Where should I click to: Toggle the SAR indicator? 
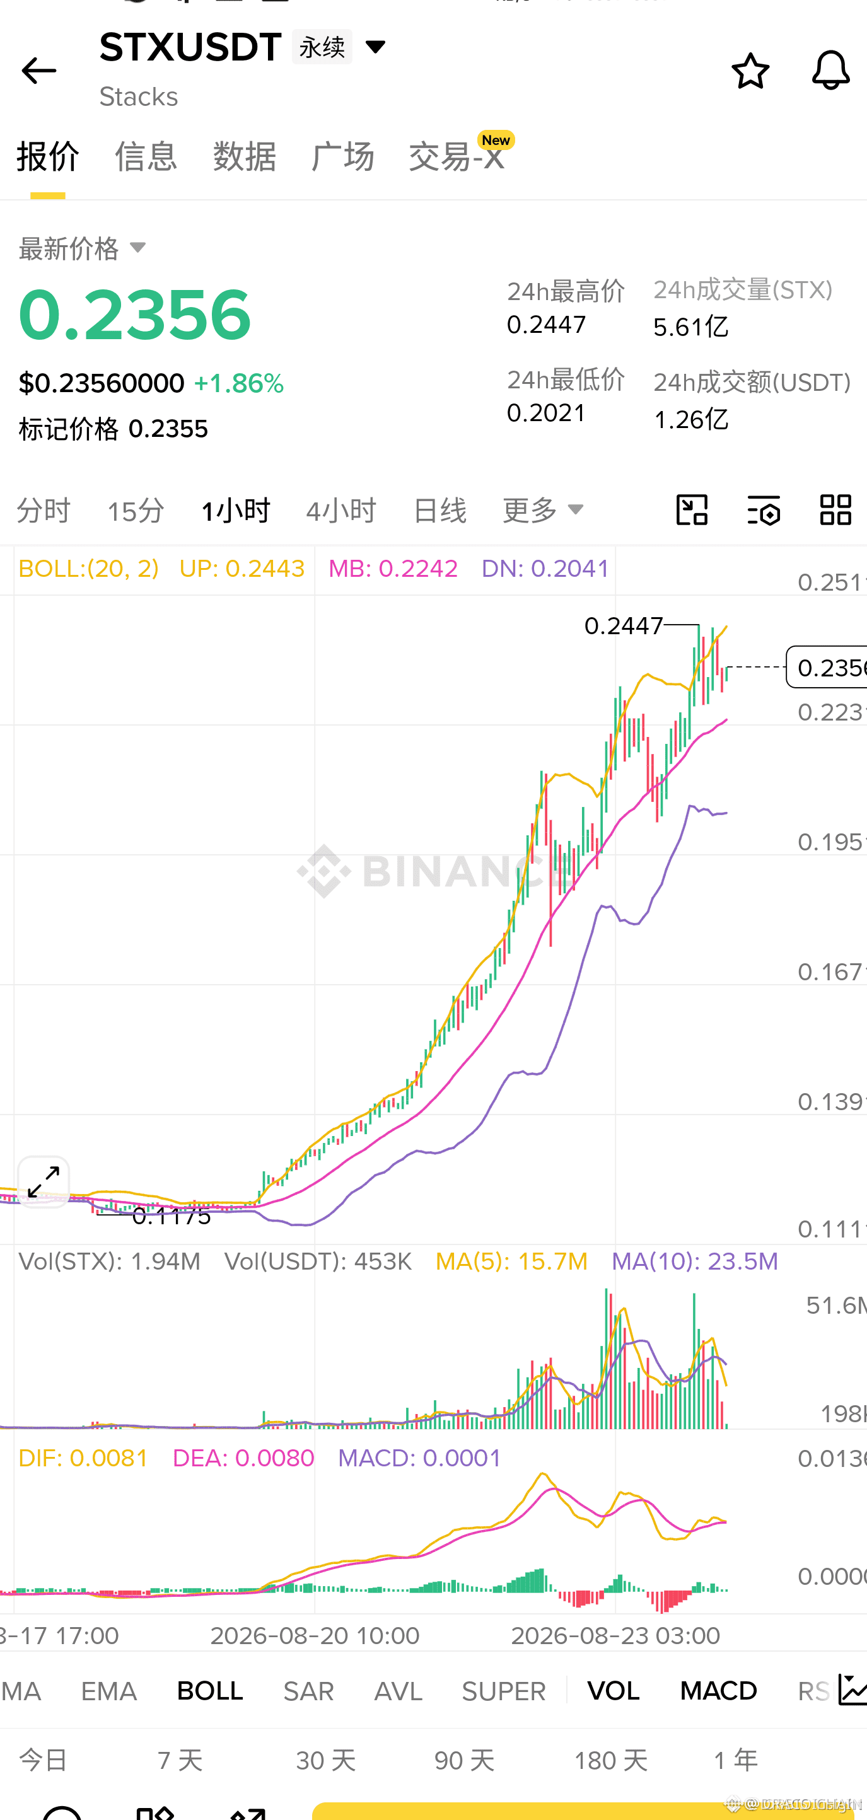coord(308,1691)
